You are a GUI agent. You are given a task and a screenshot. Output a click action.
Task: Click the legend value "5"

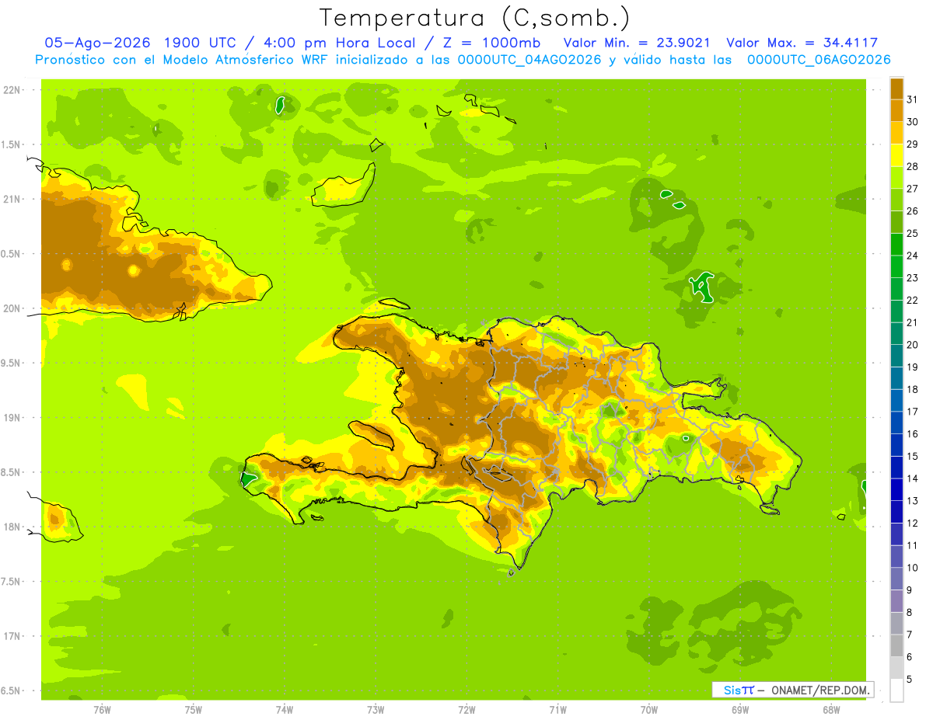(x=910, y=680)
